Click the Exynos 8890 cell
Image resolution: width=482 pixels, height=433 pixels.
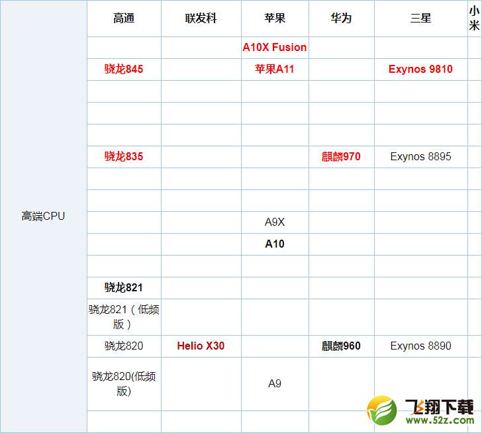coord(420,346)
